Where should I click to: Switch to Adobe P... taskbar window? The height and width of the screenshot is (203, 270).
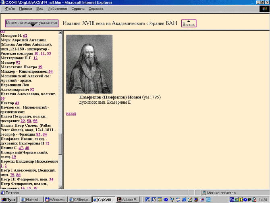(x=129, y=199)
